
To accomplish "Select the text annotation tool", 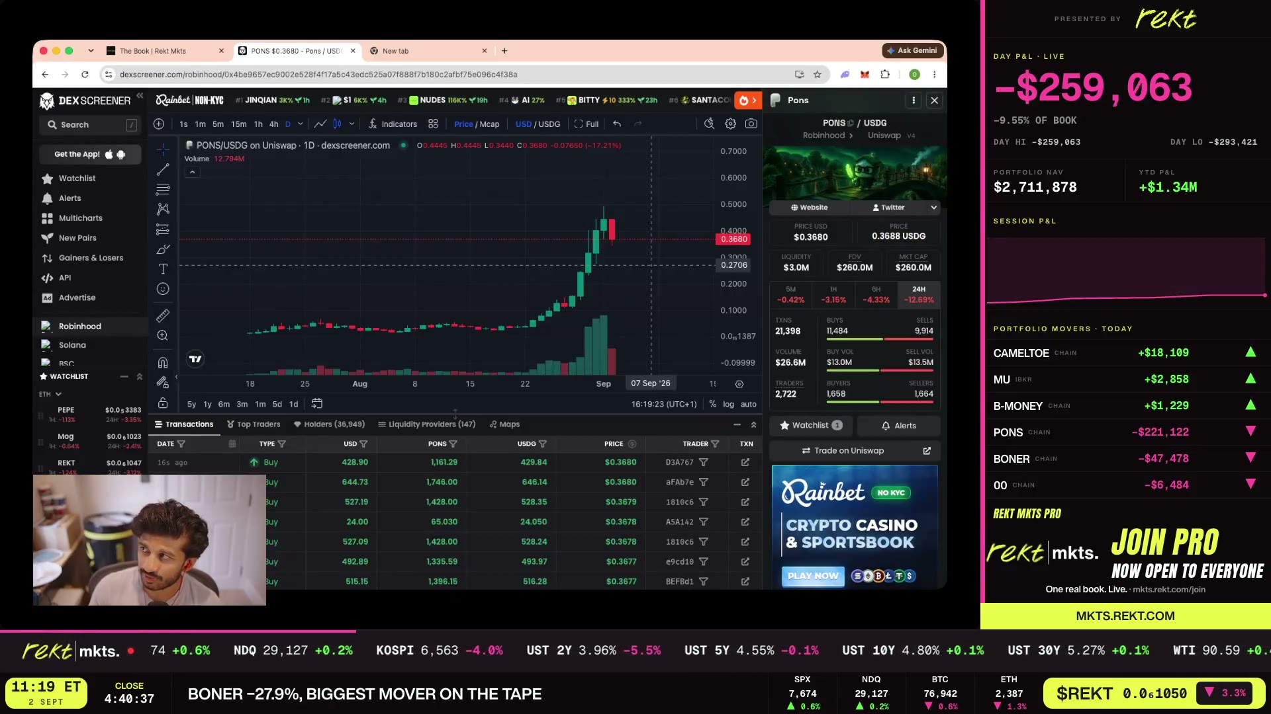I will coord(163,269).
